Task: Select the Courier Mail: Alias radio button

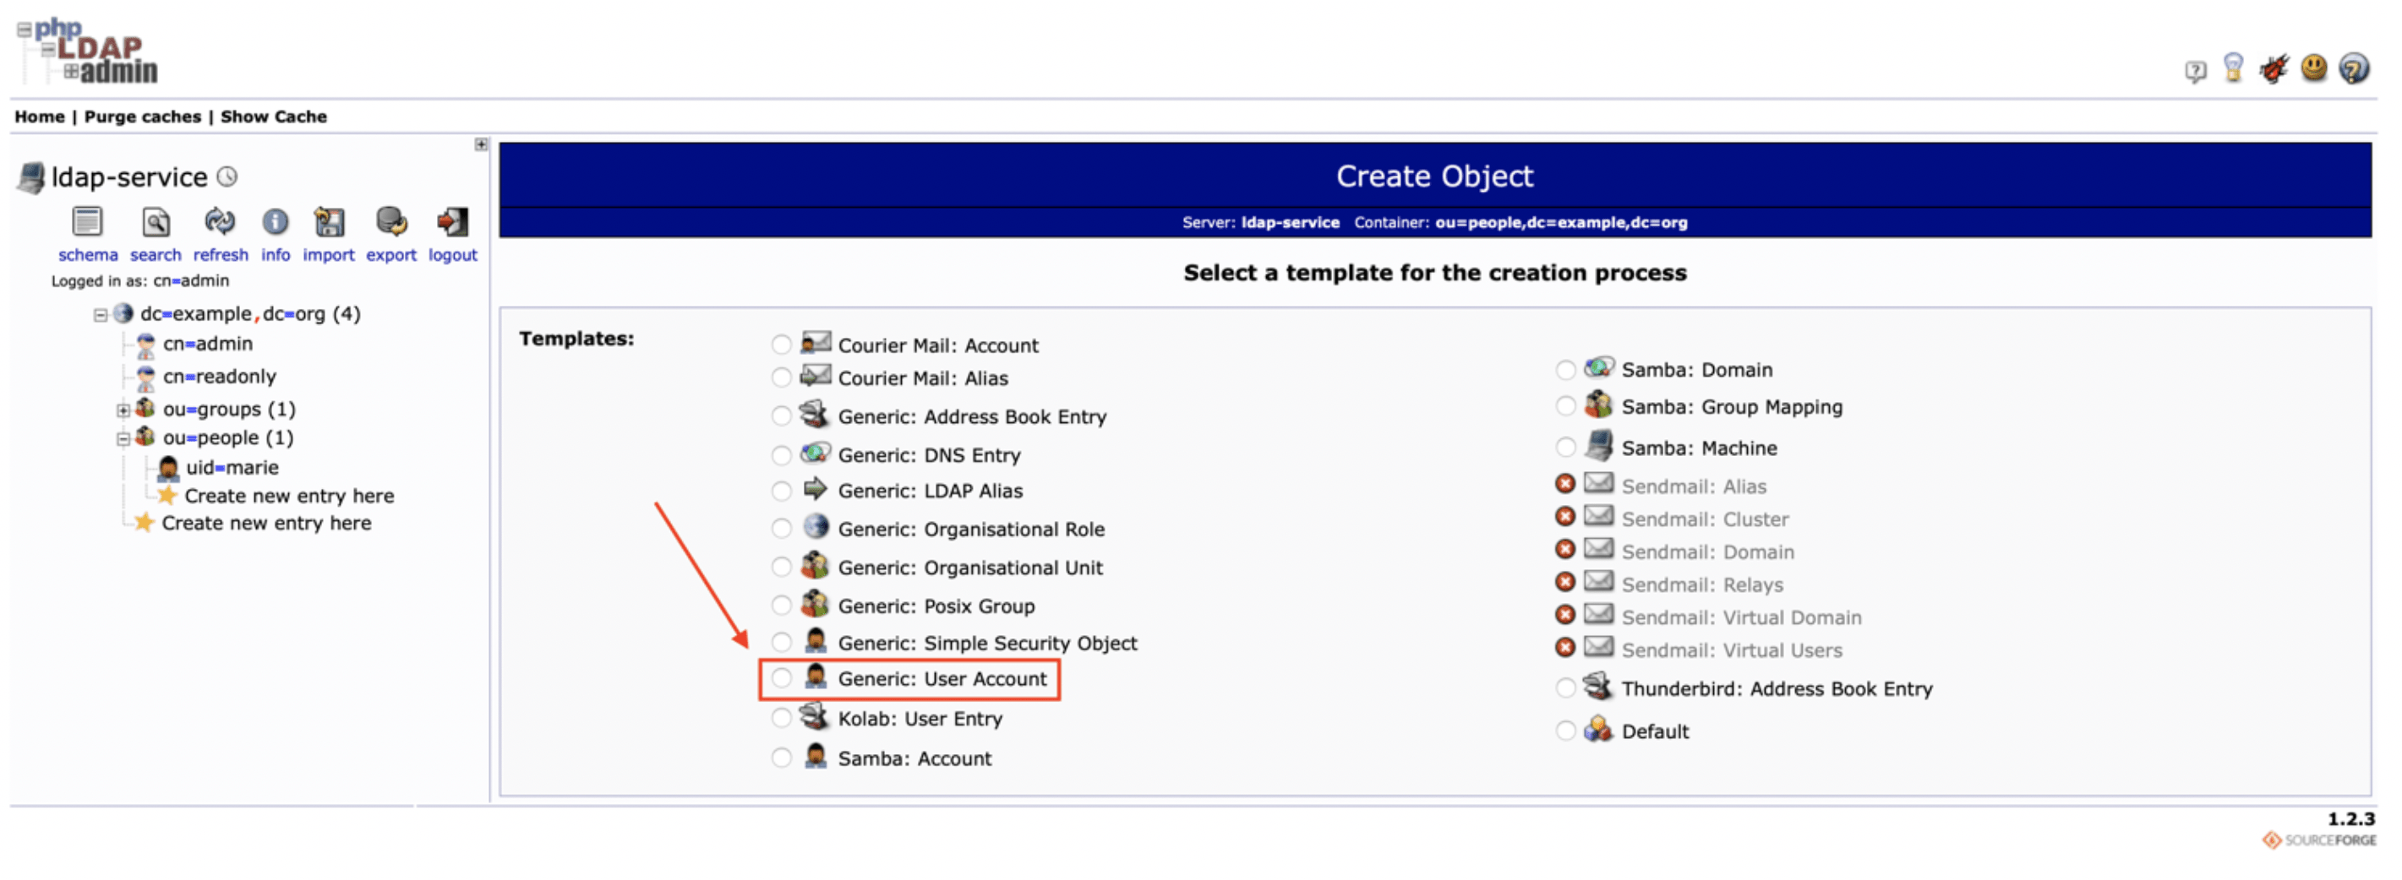Action: (782, 378)
